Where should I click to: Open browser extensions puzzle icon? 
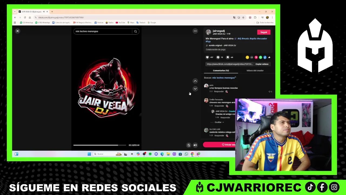[255, 18]
